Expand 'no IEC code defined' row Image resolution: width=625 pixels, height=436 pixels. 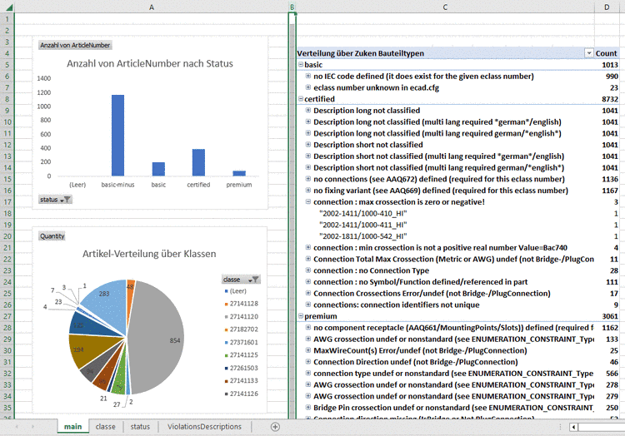pos(308,76)
